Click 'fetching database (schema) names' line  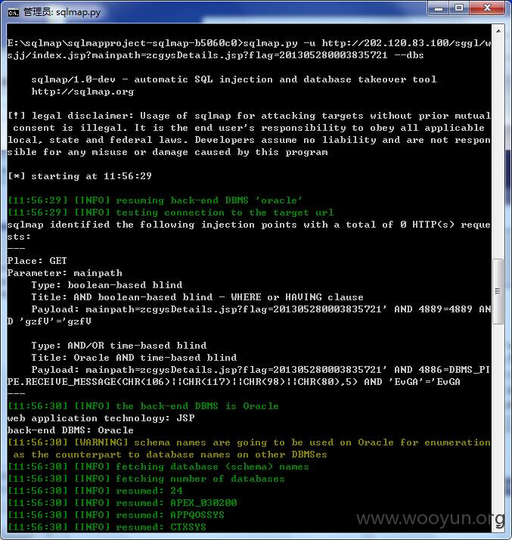[x=158, y=467]
